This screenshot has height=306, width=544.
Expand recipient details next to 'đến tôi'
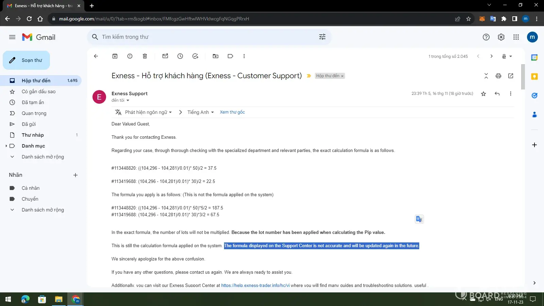coord(128,100)
